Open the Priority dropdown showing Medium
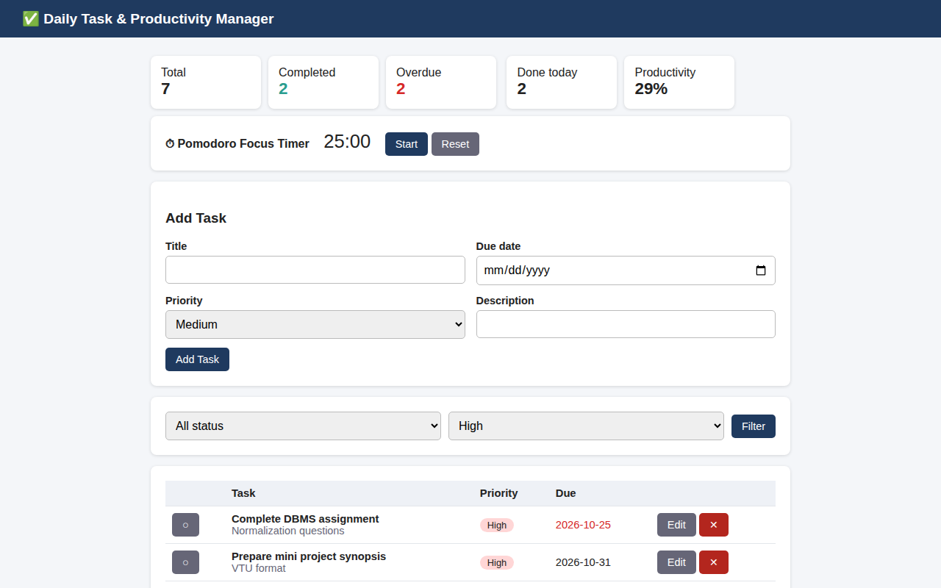Screen dimensions: 941x588 (x=315, y=324)
